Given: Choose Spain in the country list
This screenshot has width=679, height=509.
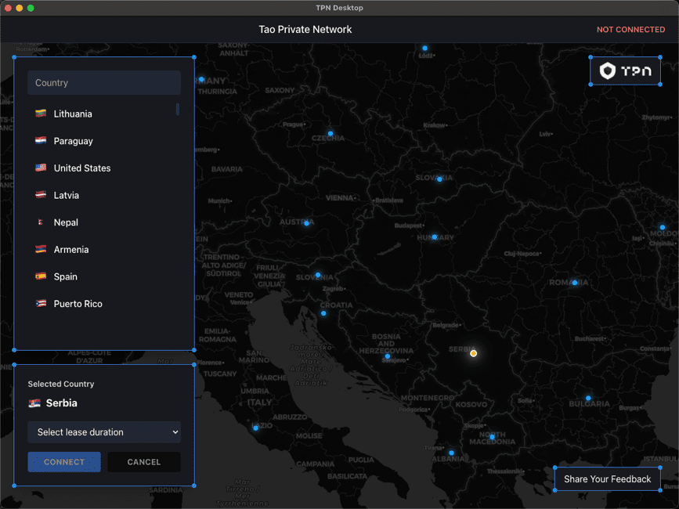Looking at the screenshot, I should point(66,277).
